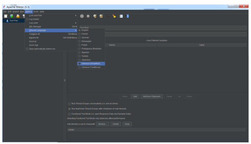The image size is (251, 144).
Task: Enable Functional Test Mode checkbox
Action: coord(69,114)
